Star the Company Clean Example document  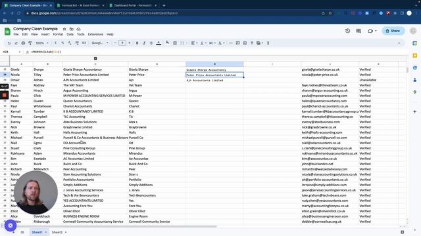click(64, 29)
